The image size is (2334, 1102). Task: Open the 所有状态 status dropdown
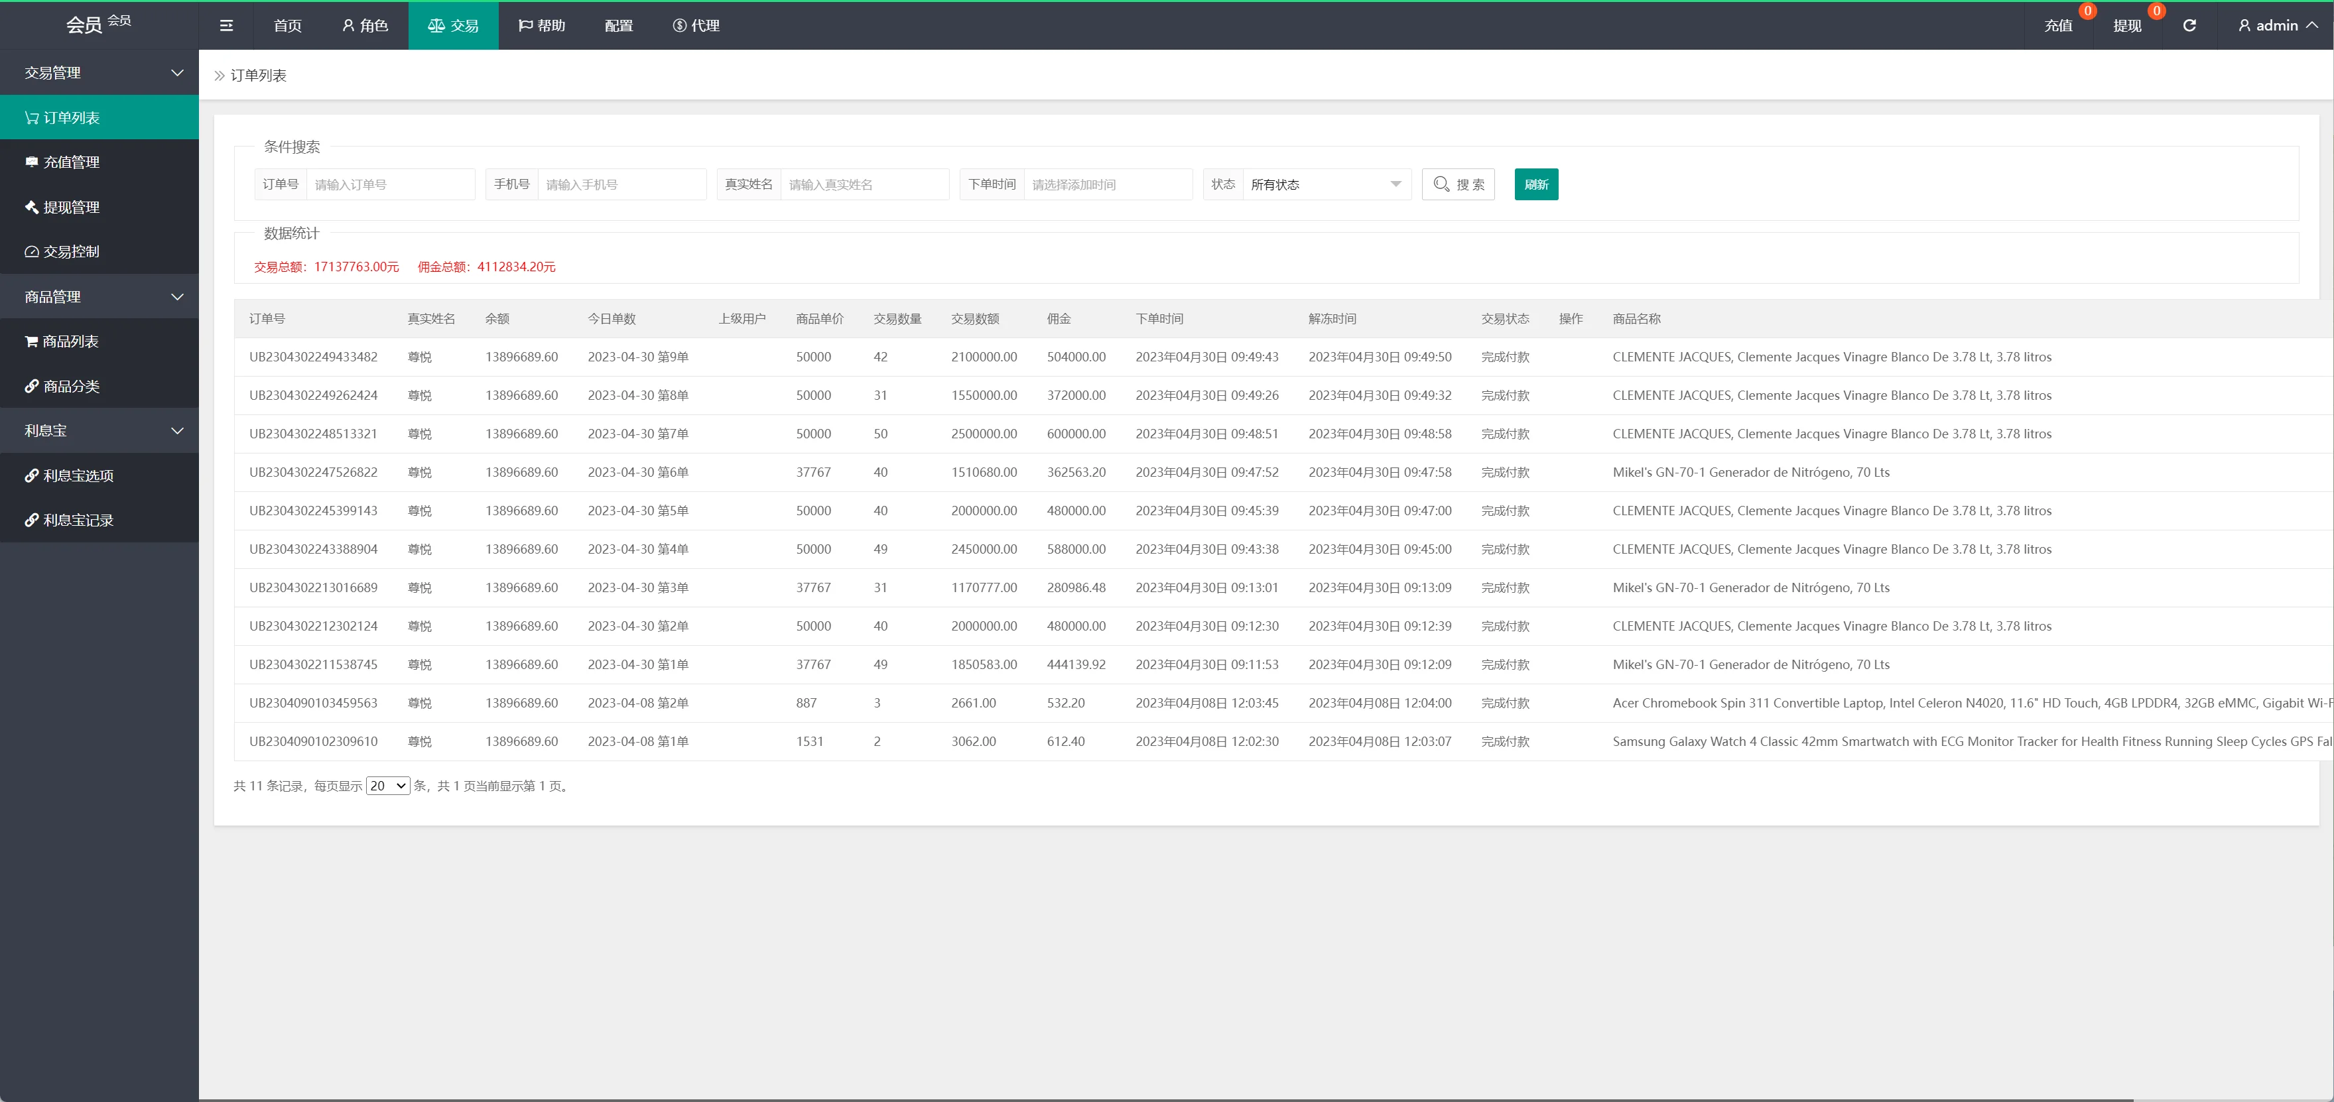click(x=1326, y=185)
